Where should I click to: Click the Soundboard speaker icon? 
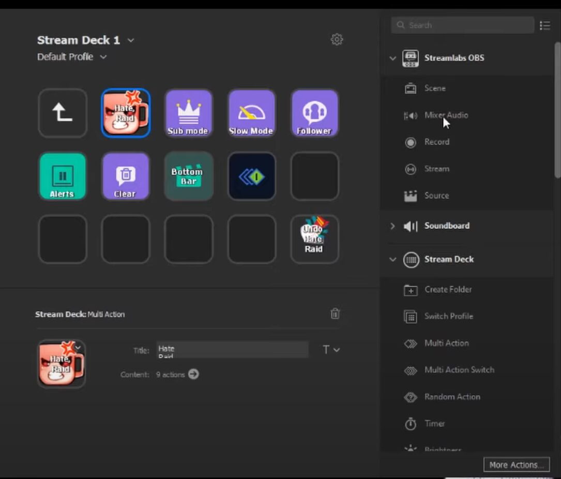pyautogui.click(x=411, y=226)
